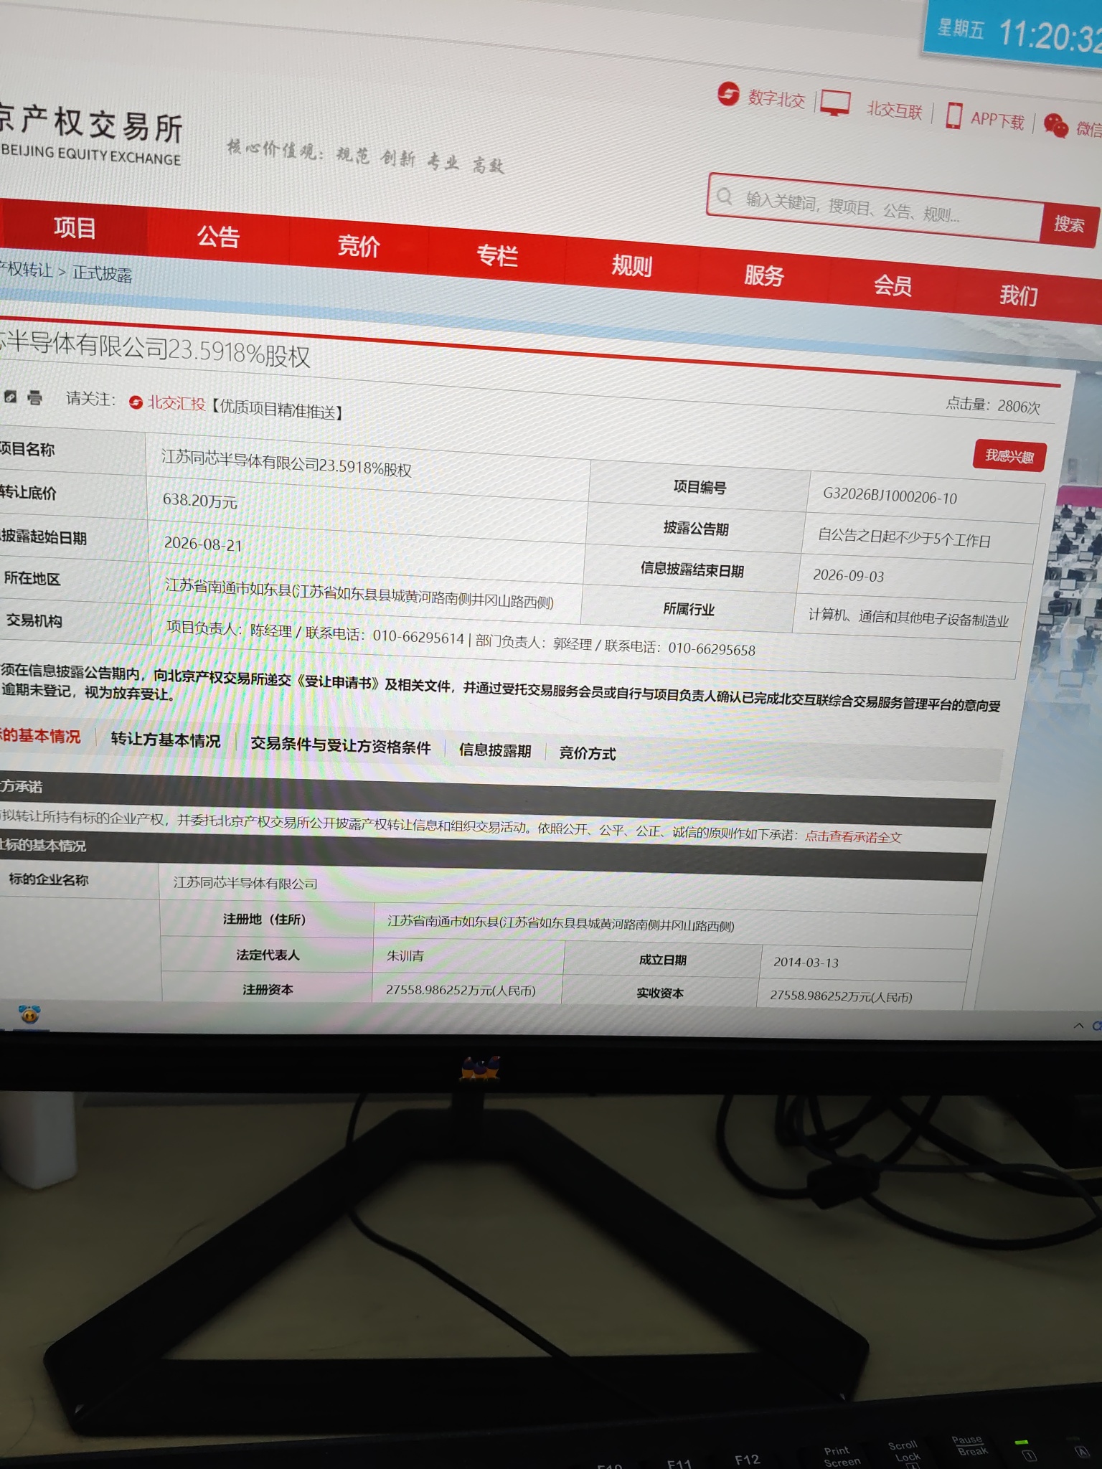Click the magnifier icon in the search box
The width and height of the screenshot is (1102, 1469).
pos(725,196)
